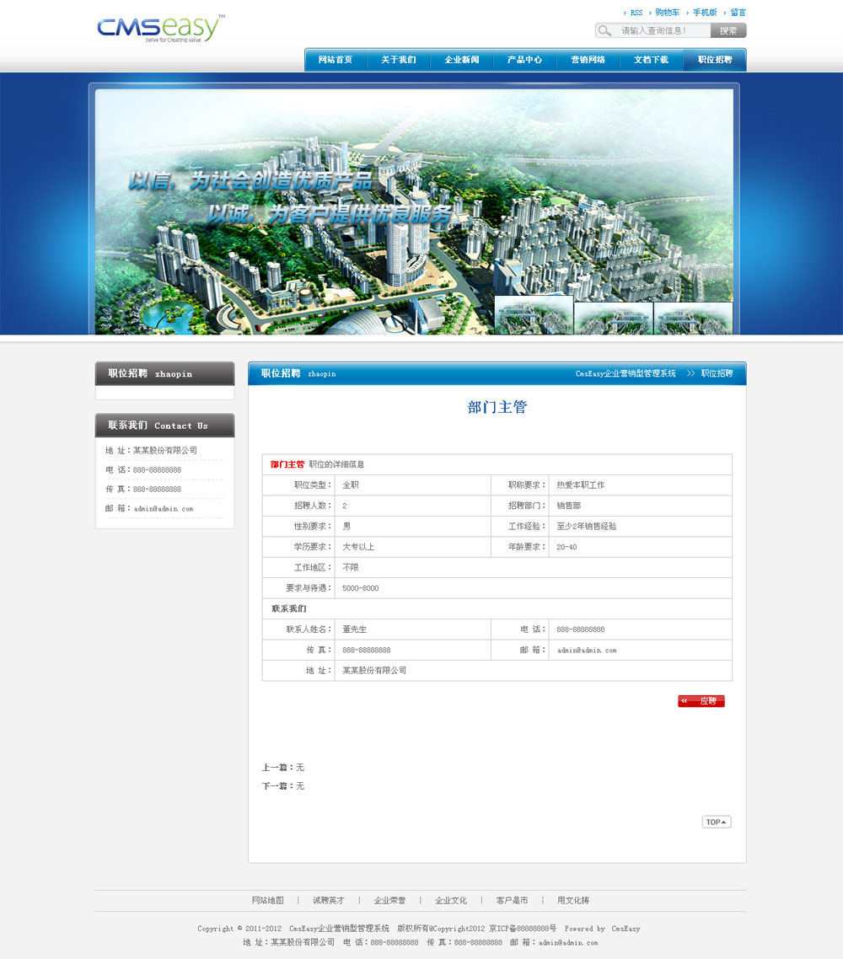The image size is (843, 959).
Task: Click 职位招聘 in the breadcrumb
Action: (x=717, y=373)
